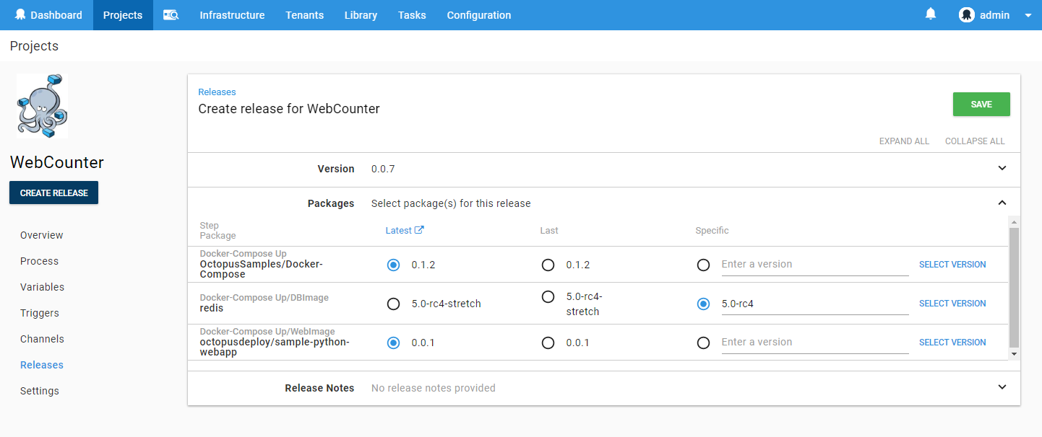Expand the Release Notes section
1042x437 pixels.
pos(1002,387)
